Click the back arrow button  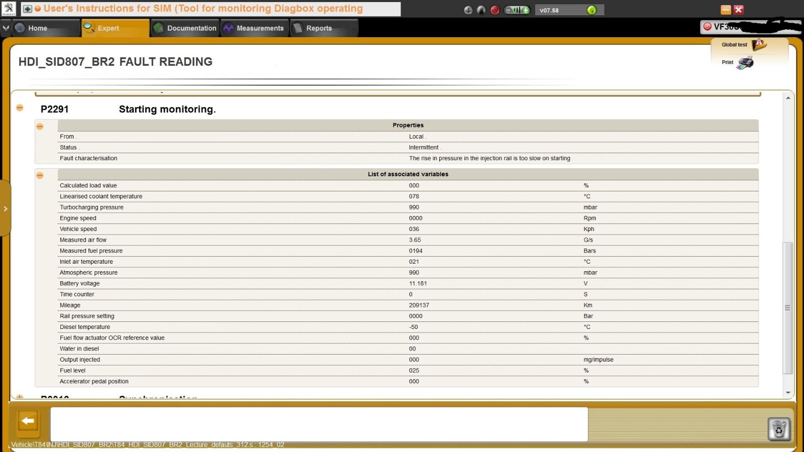click(28, 421)
